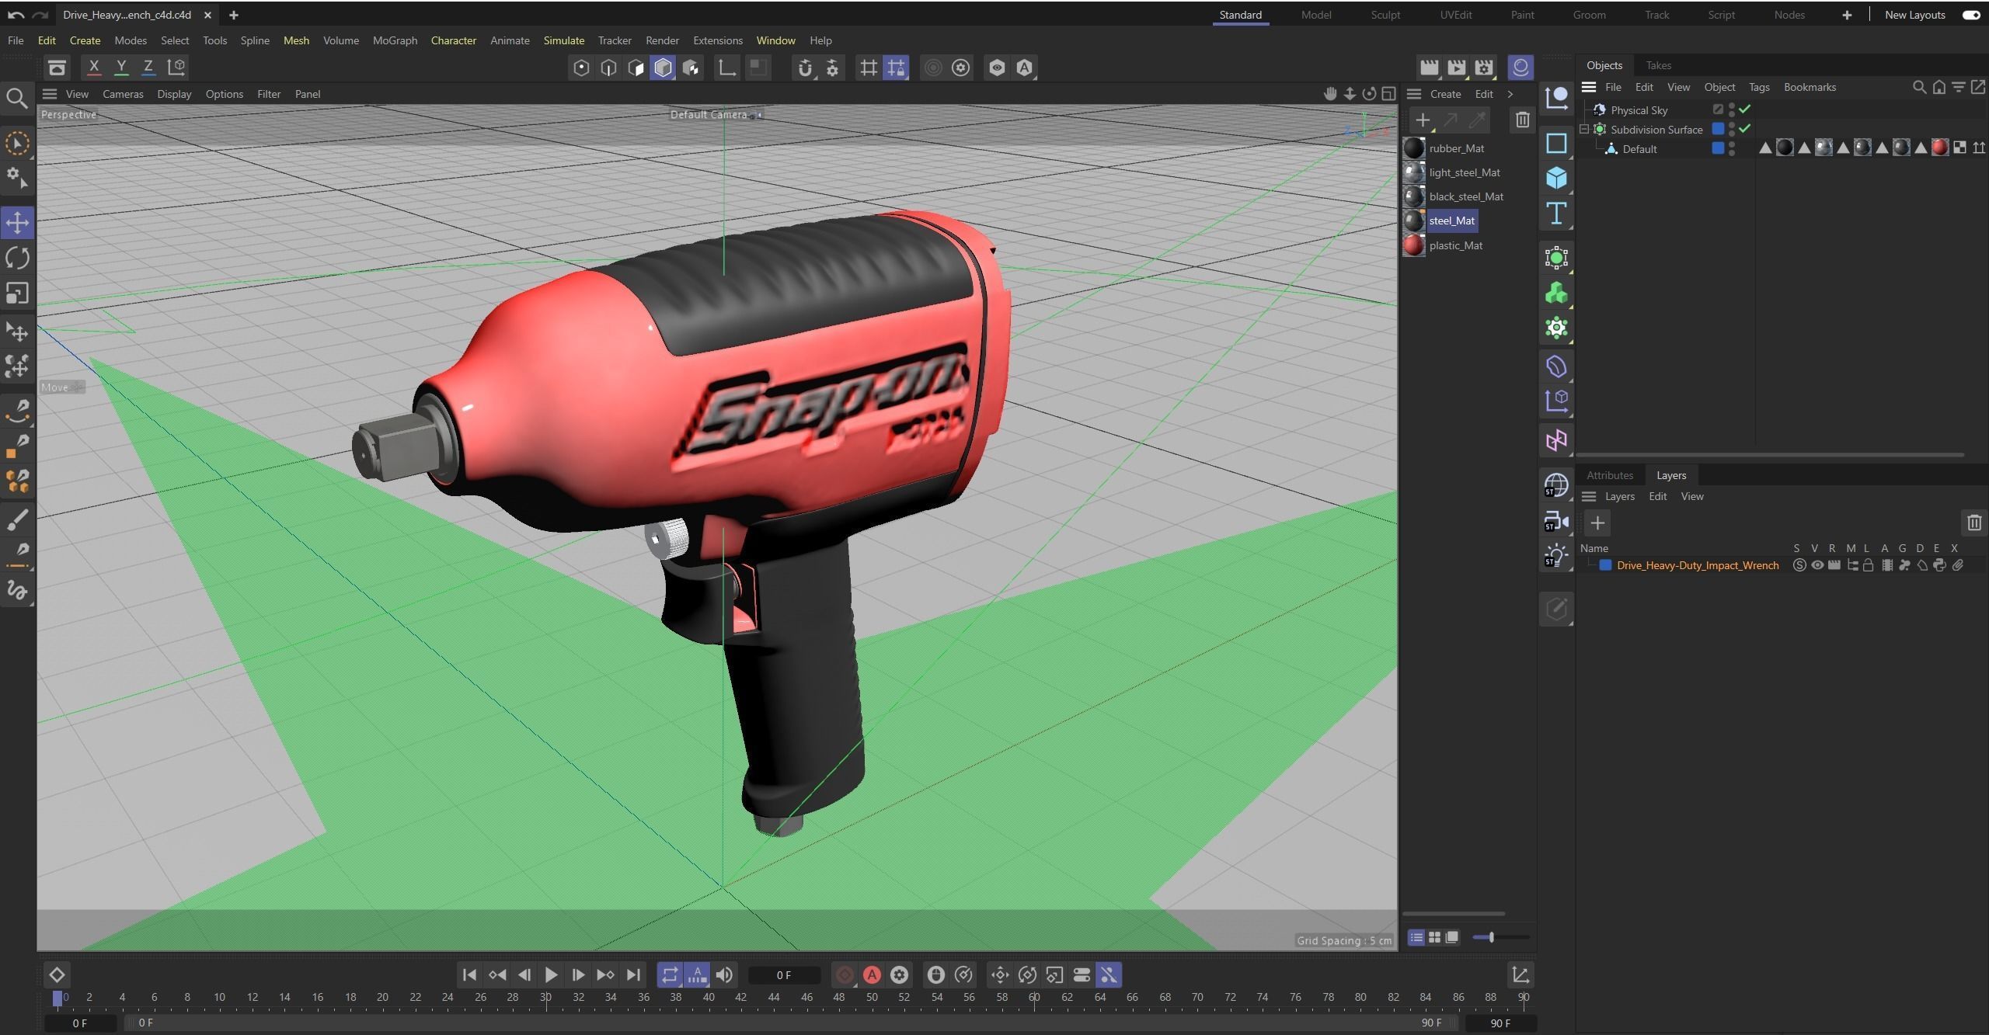This screenshot has width=1989, height=1035.
Task: Toggle X axis lock
Action: click(94, 68)
